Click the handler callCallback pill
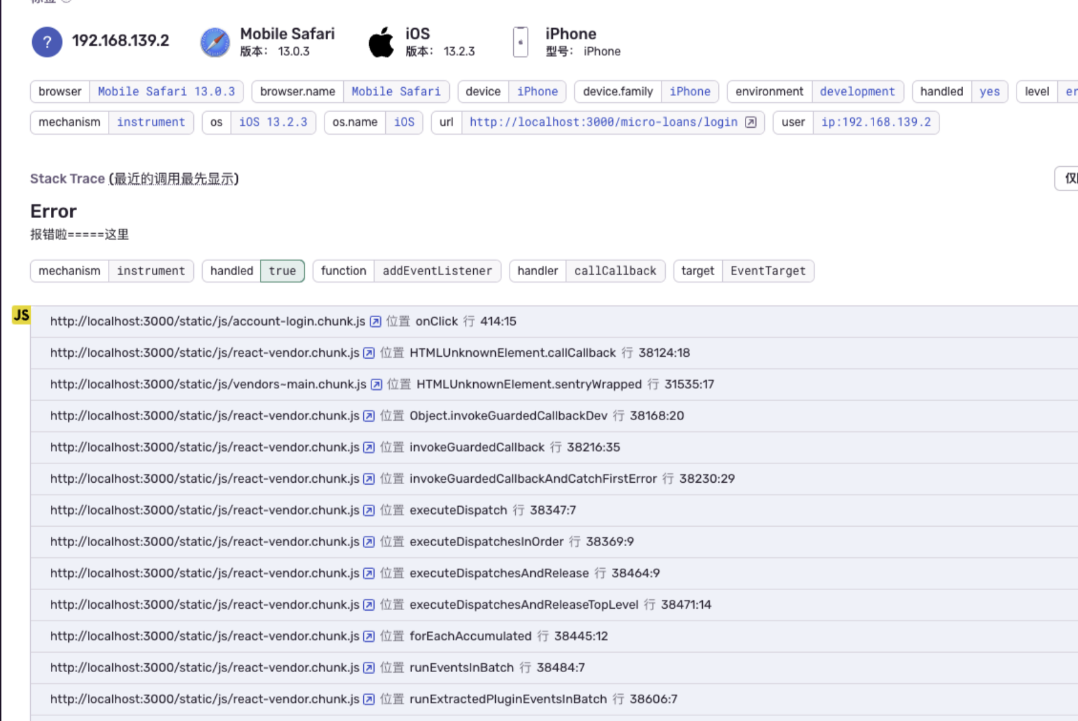1078x721 pixels. pyautogui.click(x=587, y=271)
